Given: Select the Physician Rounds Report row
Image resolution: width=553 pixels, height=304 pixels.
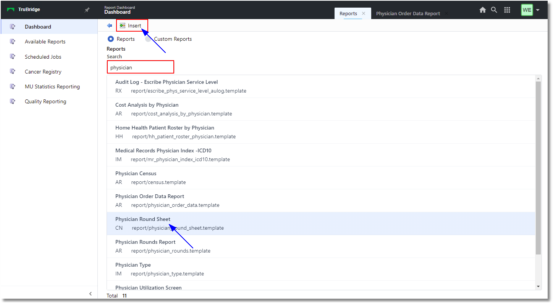Looking at the screenshot, I should pos(321,246).
